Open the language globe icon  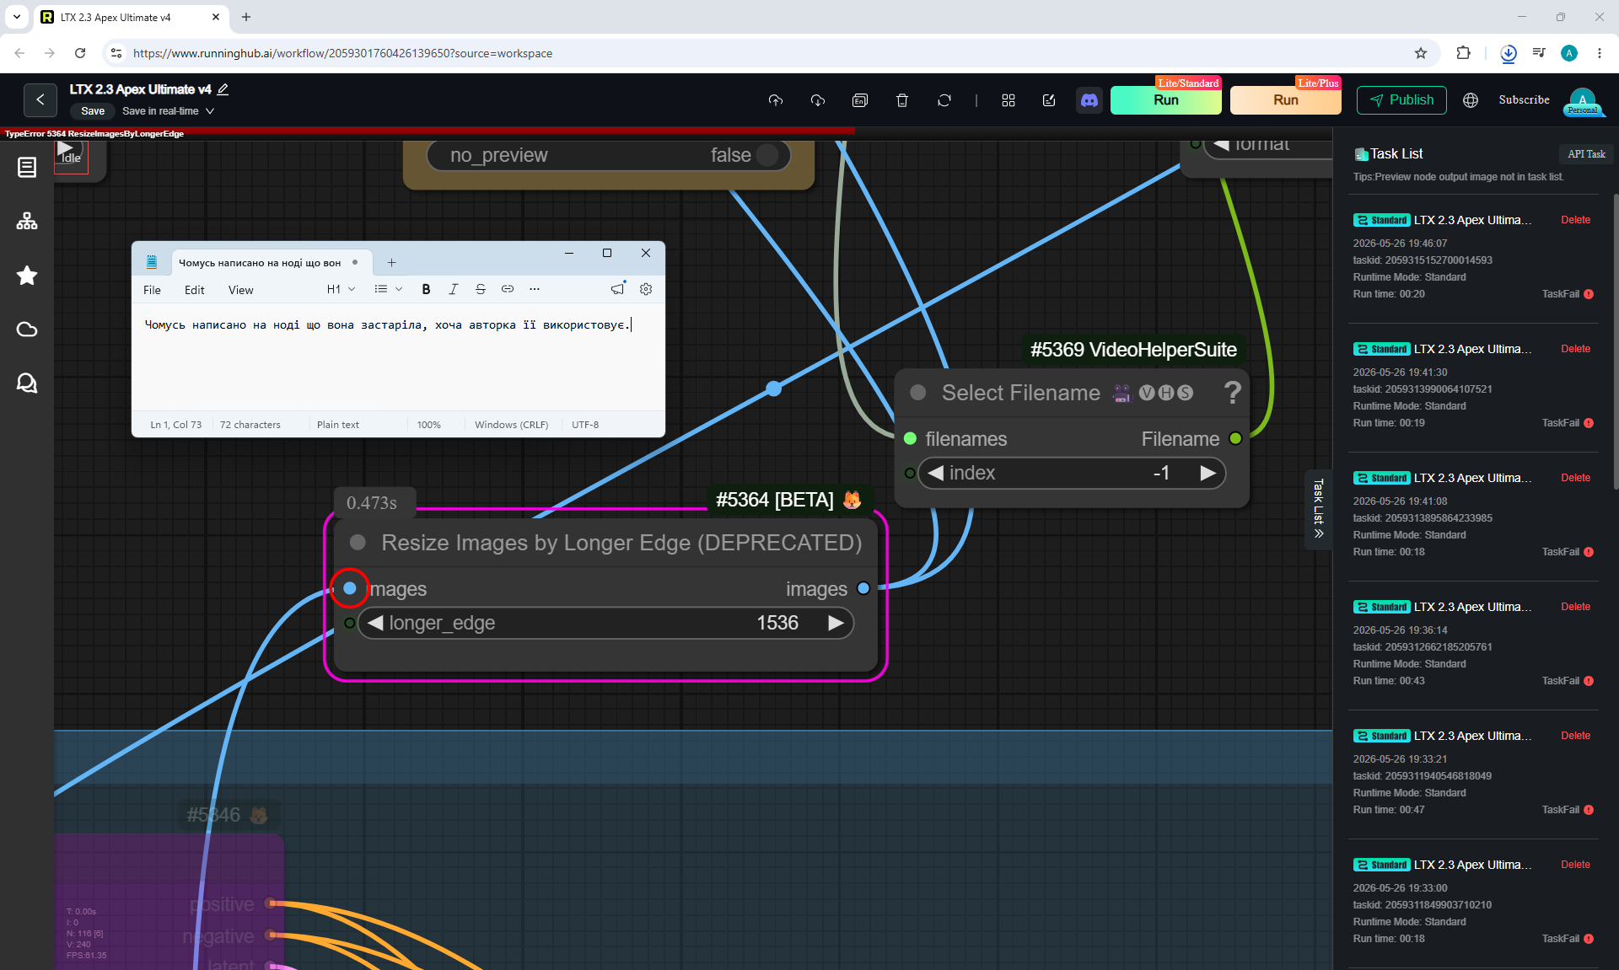point(1471,100)
